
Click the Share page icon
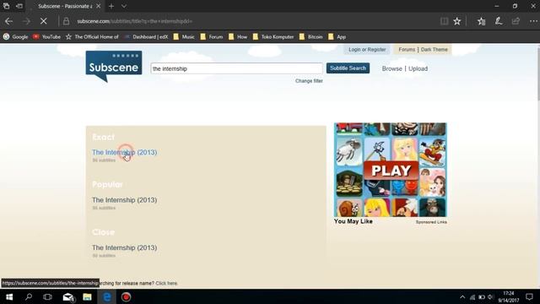tap(516, 21)
